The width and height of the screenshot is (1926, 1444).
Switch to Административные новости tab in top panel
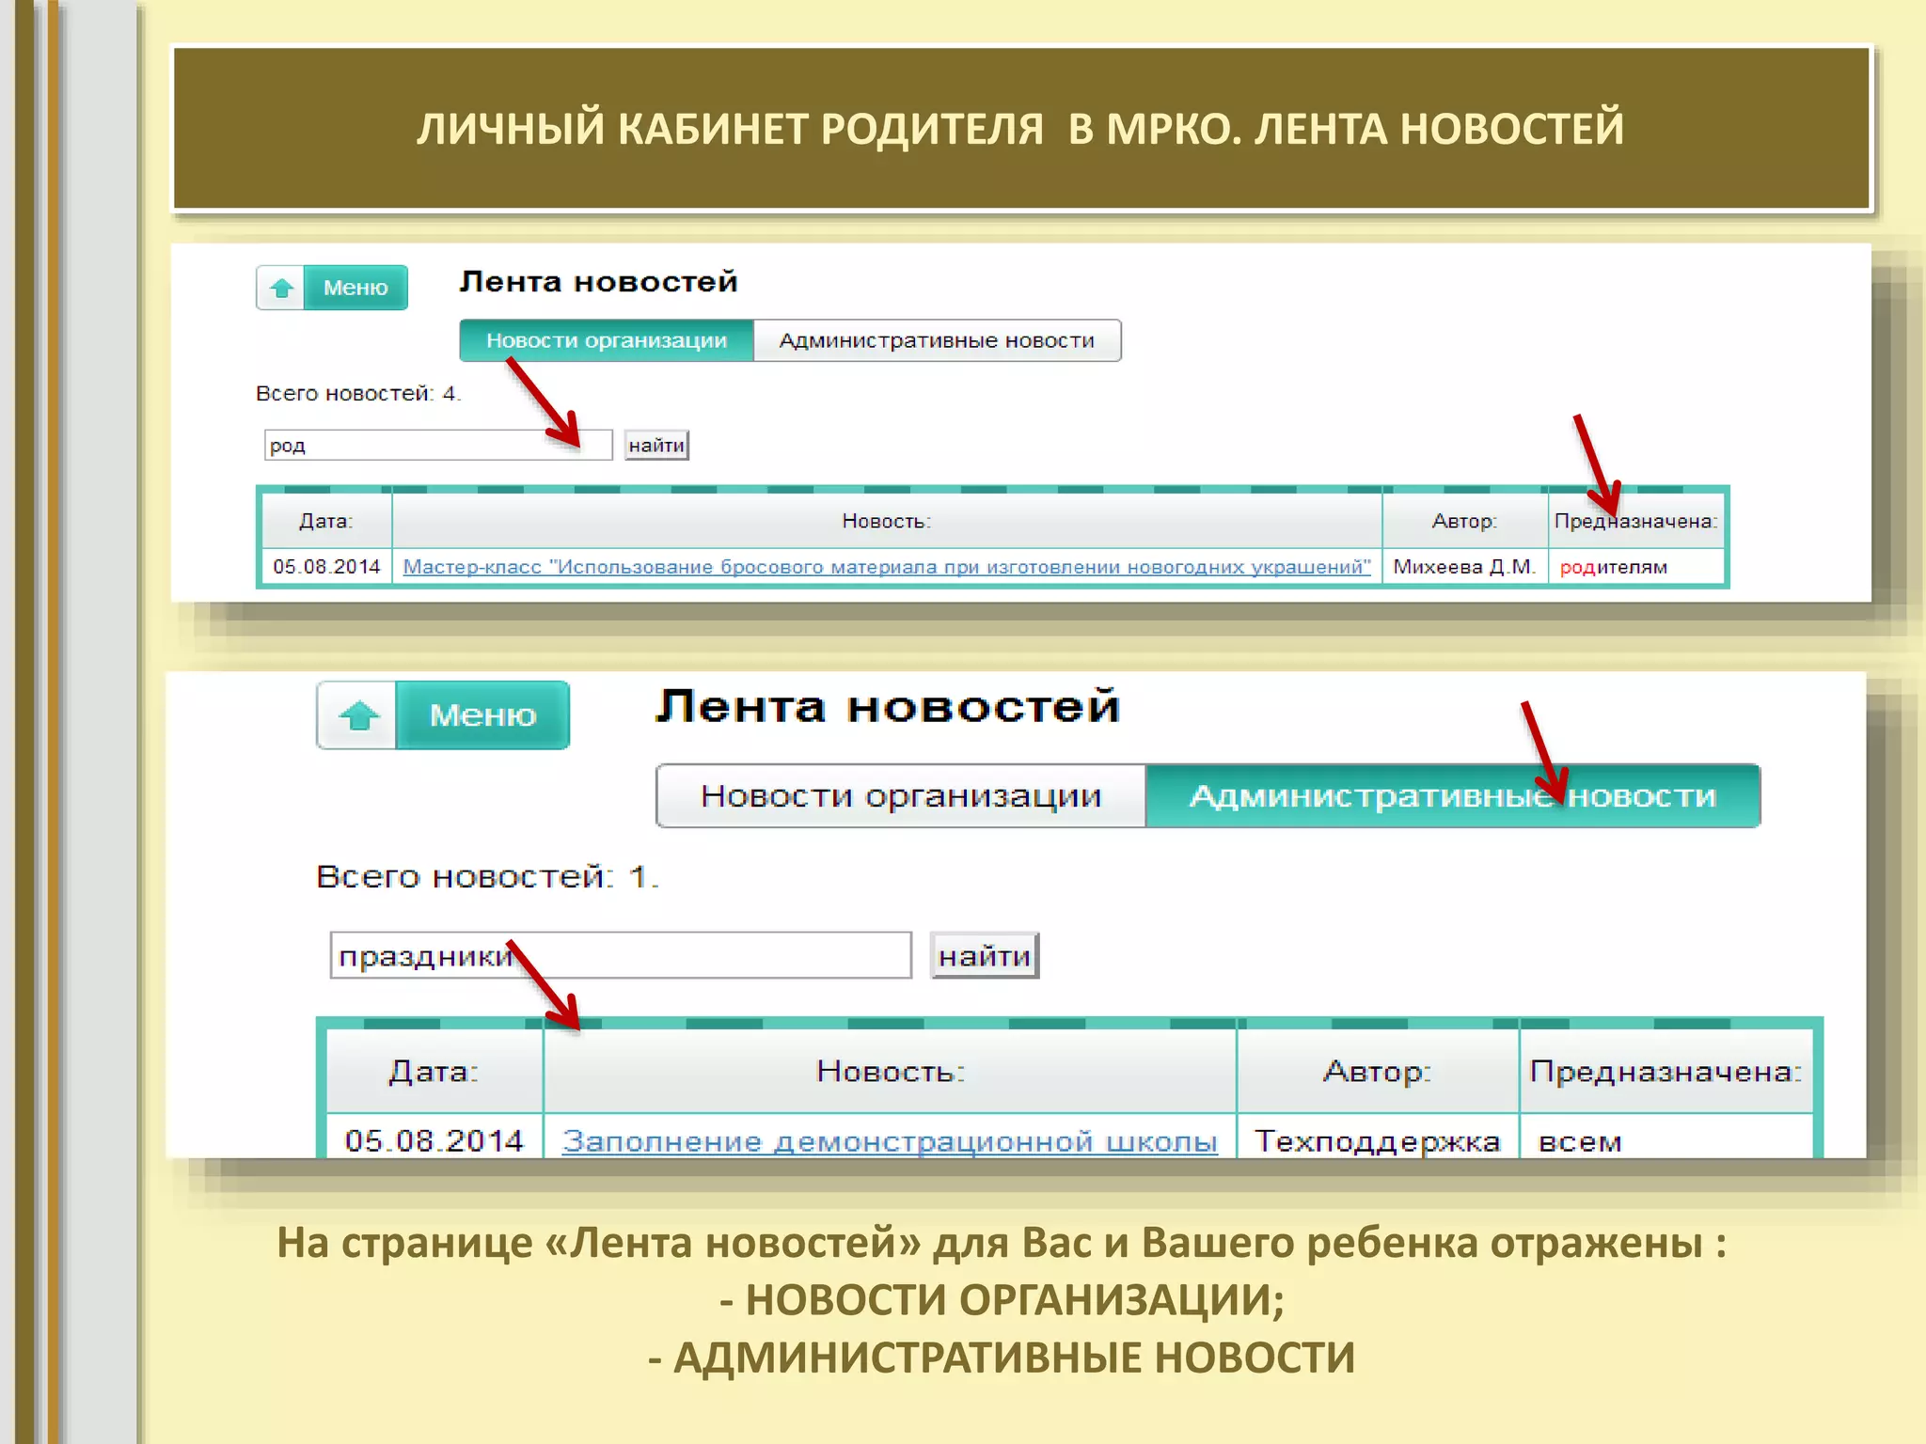coord(937,340)
